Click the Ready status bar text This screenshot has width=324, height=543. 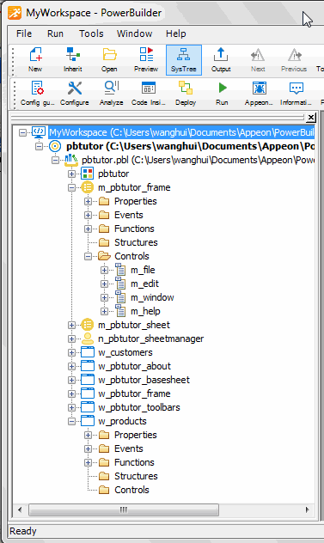tap(23, 531)
